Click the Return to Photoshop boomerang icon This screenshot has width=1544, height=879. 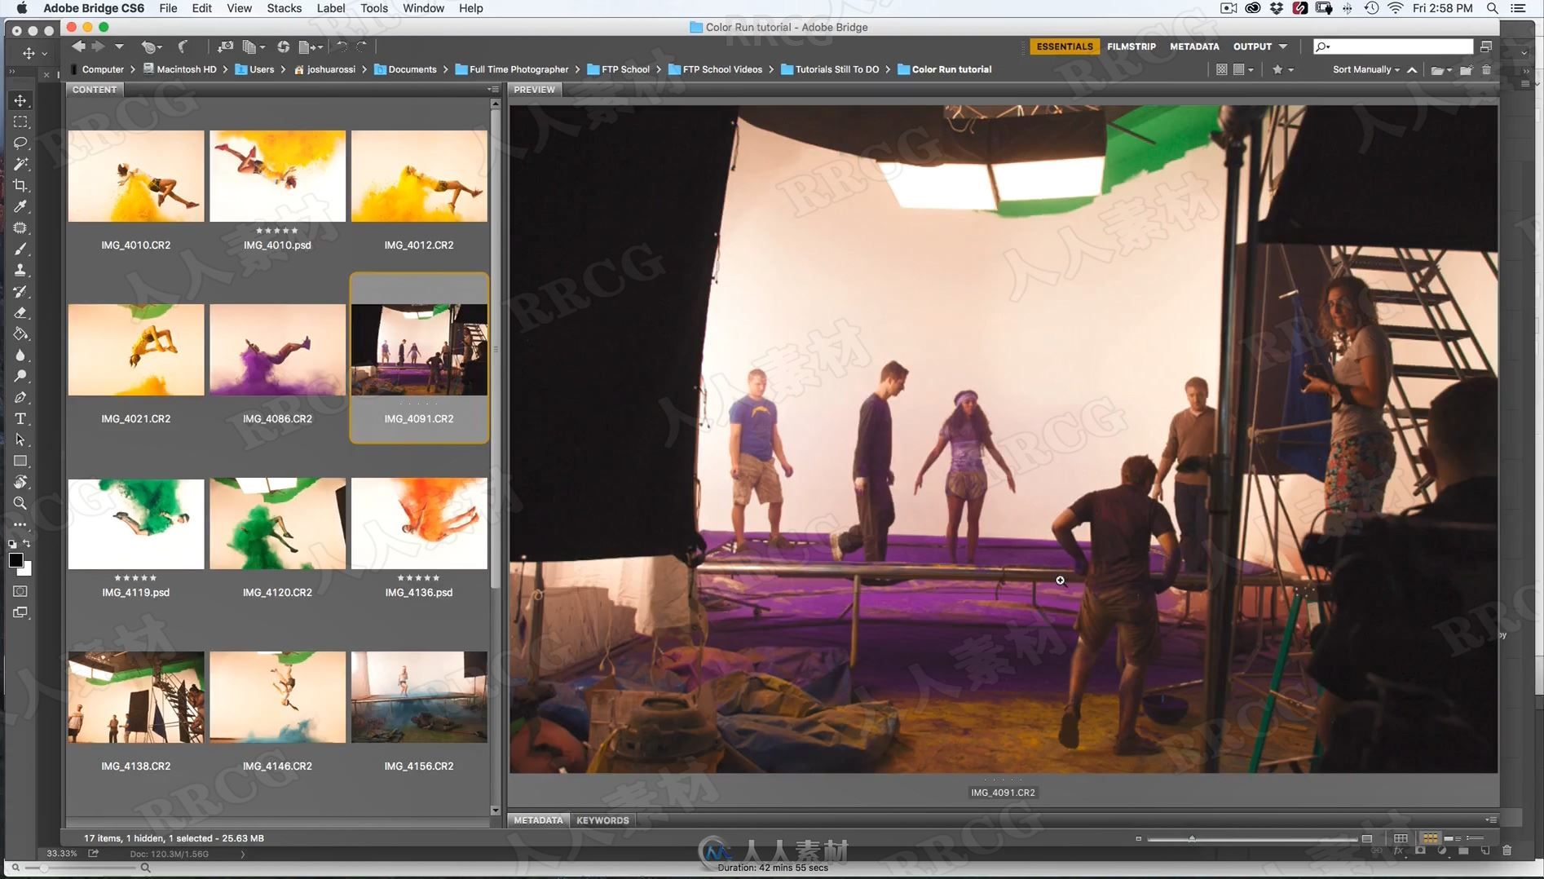pyautogui.click(x=183, y=46)
